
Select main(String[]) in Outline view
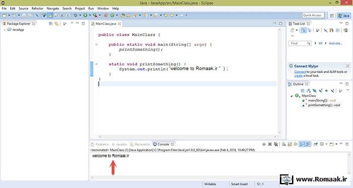click(319, 100)
